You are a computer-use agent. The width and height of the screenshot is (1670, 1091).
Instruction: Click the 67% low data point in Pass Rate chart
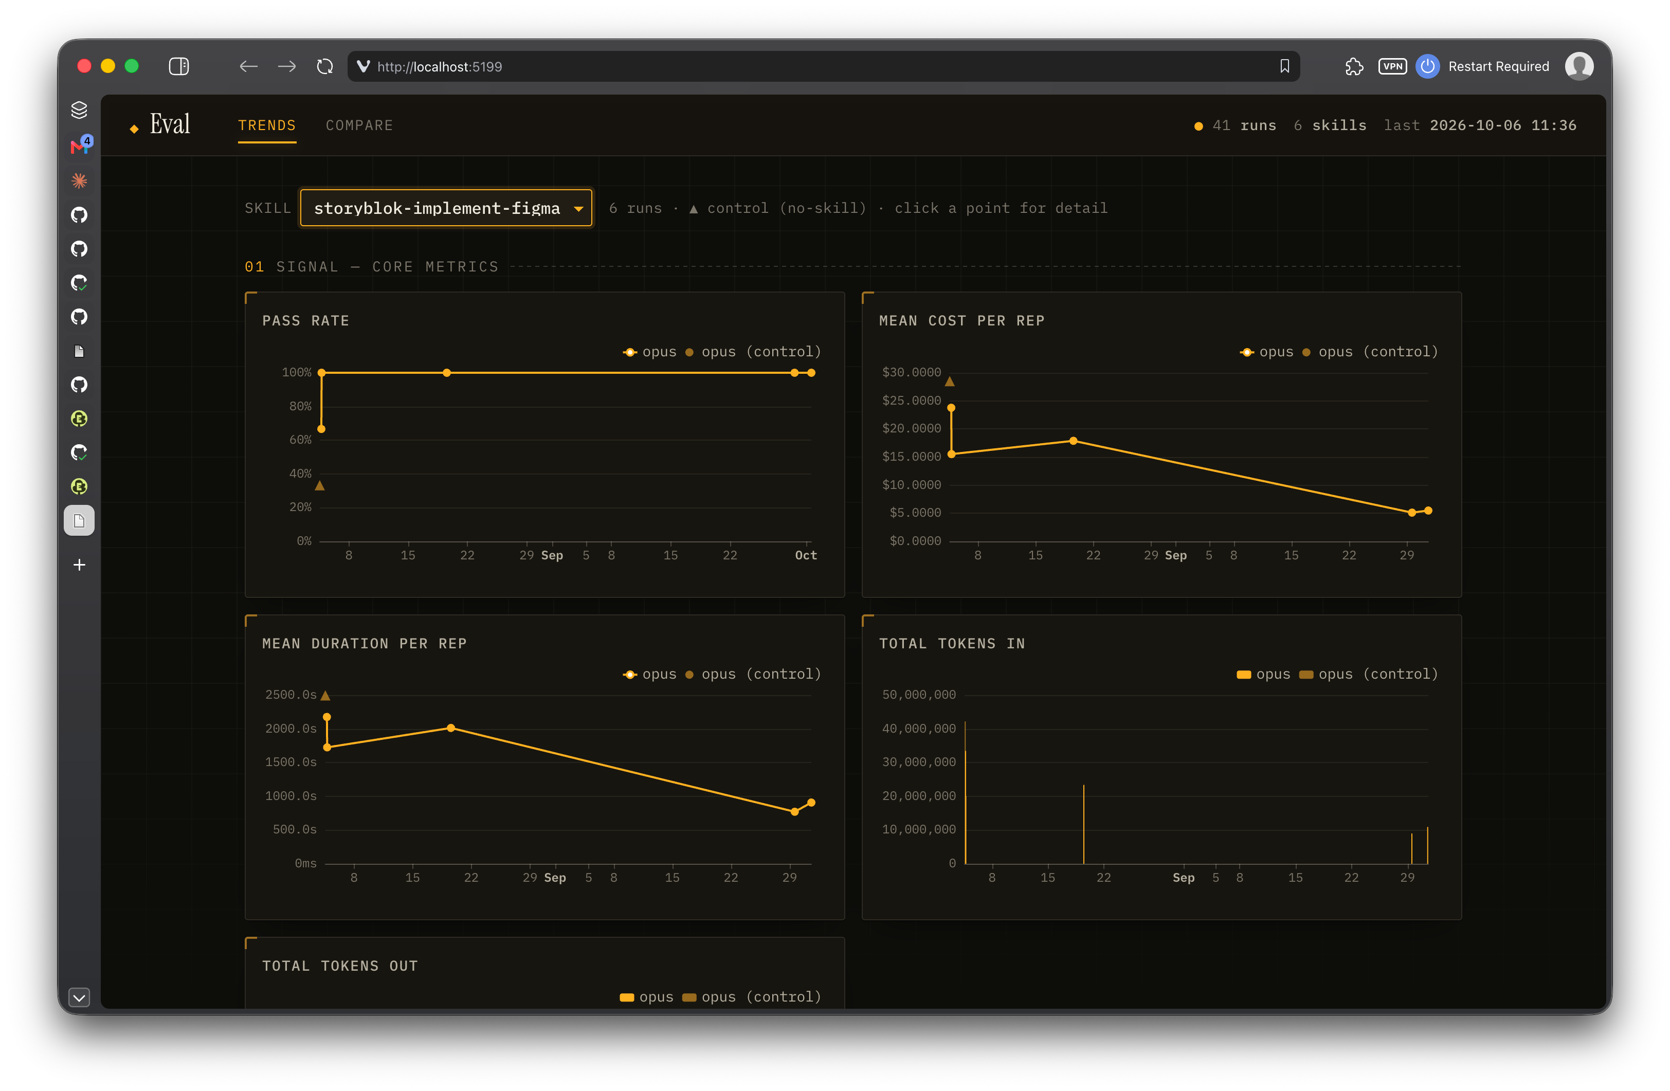[321, 429]
